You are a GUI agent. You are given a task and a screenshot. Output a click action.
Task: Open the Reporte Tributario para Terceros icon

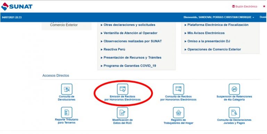(67, 112)
